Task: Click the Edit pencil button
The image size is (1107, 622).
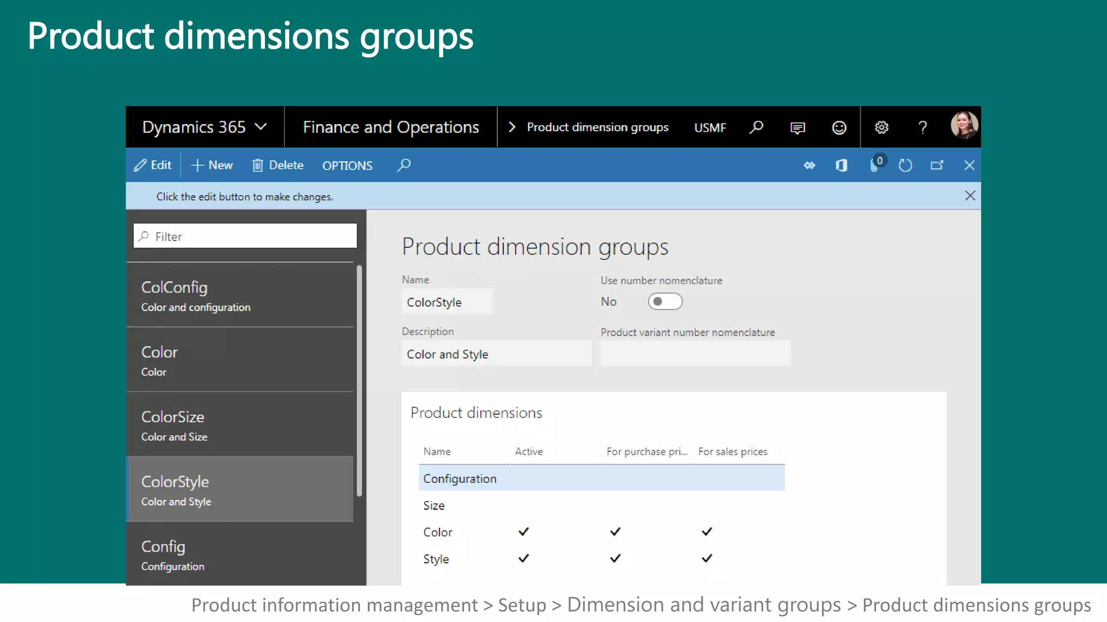Action: coord(152,165)
